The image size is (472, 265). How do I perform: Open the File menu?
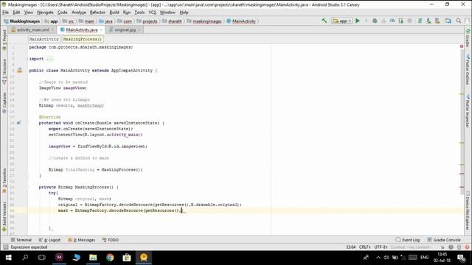[x=5, y=13]
